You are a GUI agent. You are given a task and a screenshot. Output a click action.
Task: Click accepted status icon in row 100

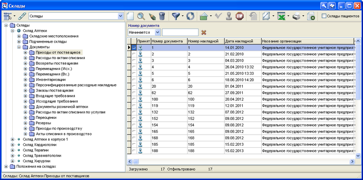click(x=140, y=99)
